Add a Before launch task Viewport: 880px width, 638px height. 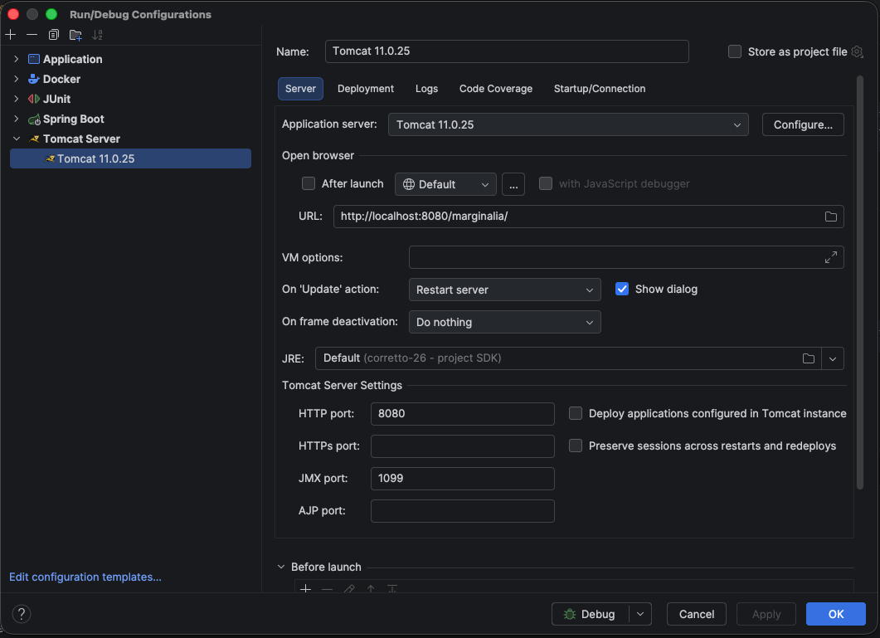(x=305, y=588)
